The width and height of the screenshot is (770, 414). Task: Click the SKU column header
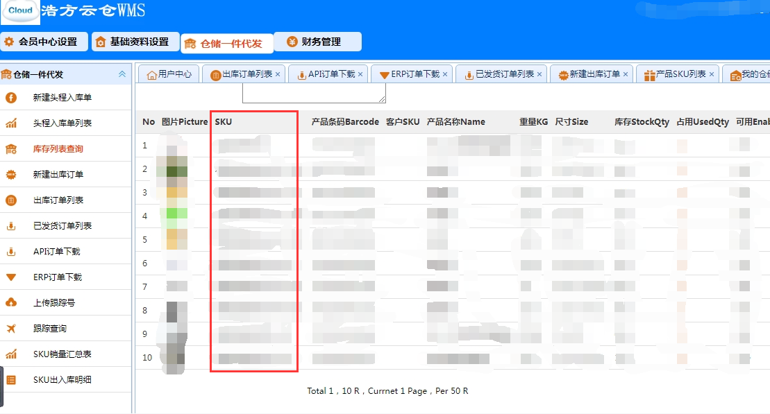click(x=224, y=121)
